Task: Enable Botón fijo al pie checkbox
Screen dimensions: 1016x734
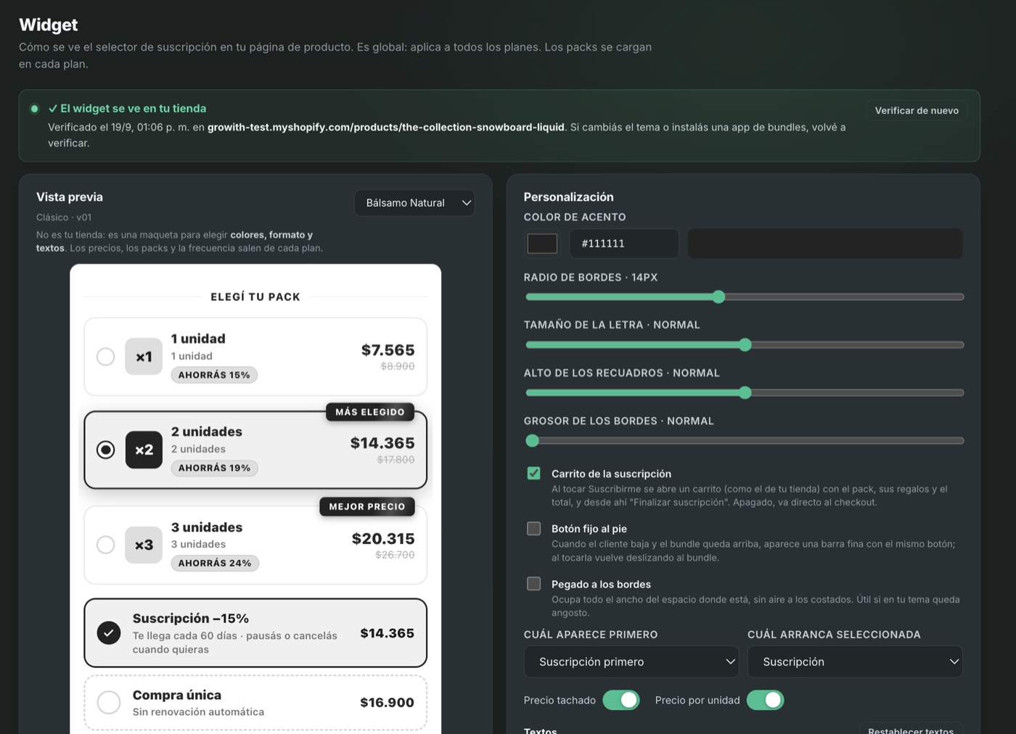Action: (534, 529)
